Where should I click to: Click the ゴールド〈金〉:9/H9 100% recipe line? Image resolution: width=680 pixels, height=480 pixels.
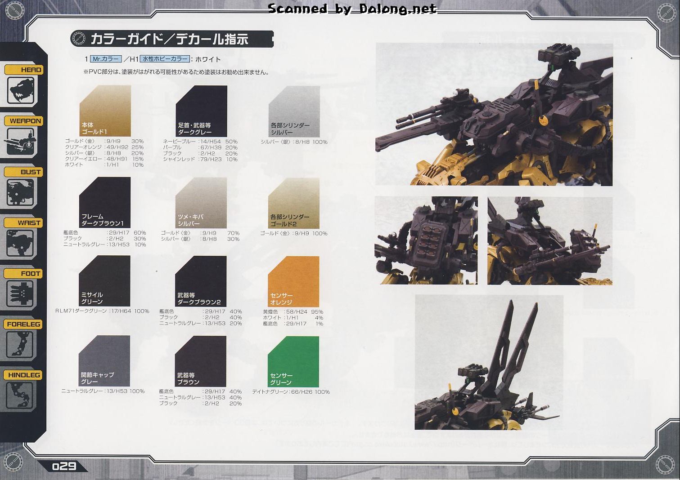pyautogui.click(x=294, y=233)
